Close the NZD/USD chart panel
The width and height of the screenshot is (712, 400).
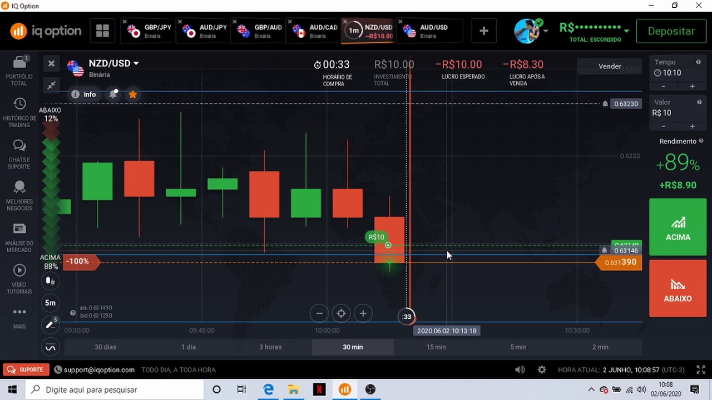pyautogui.click(x=51, y=63)
